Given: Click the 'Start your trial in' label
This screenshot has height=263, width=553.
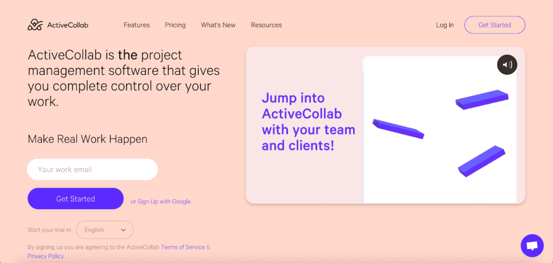Looking at the screenshot, I should tap(49, 230).
